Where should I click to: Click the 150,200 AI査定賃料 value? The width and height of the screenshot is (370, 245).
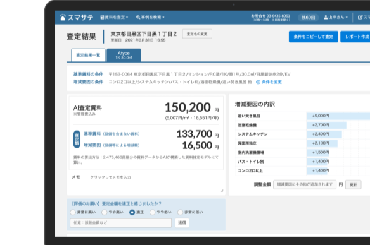click(x=188, y=107)
